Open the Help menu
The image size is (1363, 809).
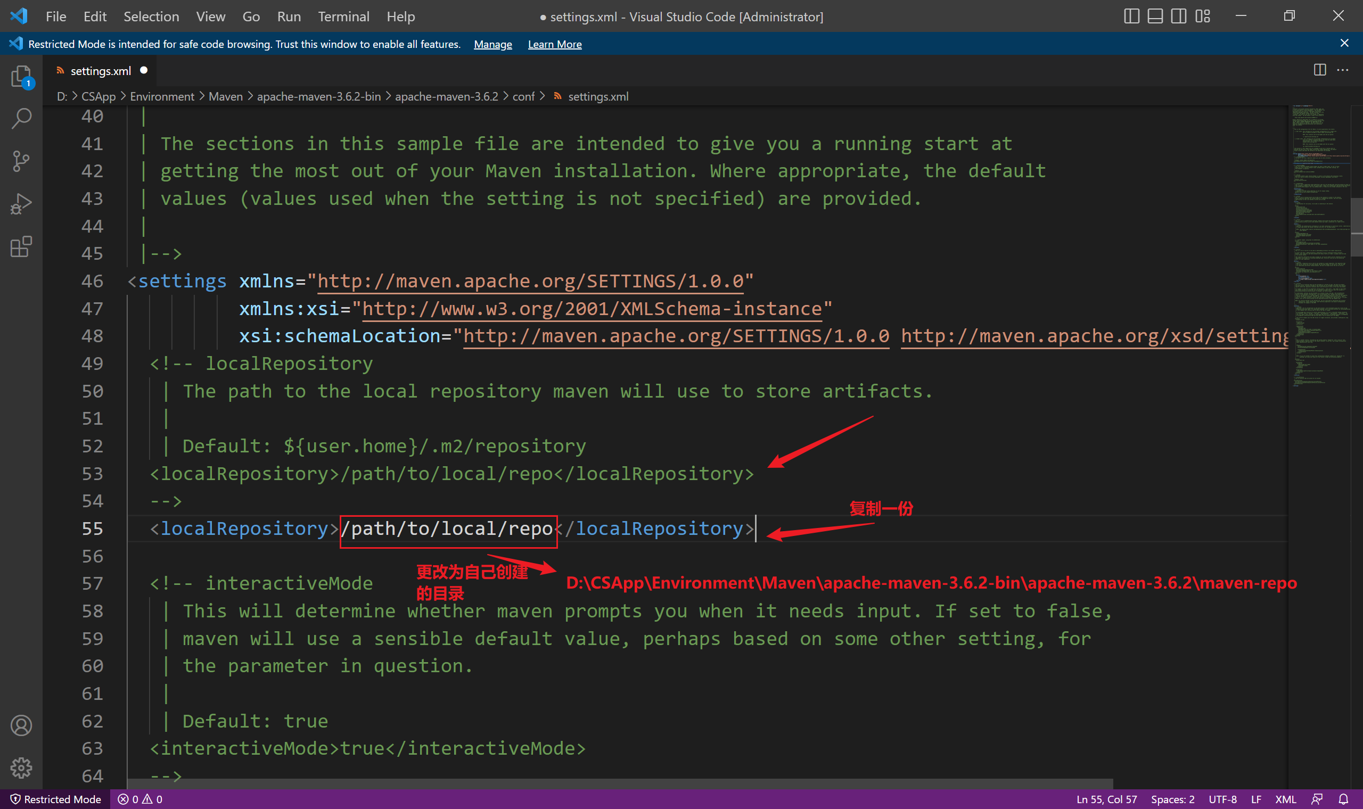tap(401, 16)
